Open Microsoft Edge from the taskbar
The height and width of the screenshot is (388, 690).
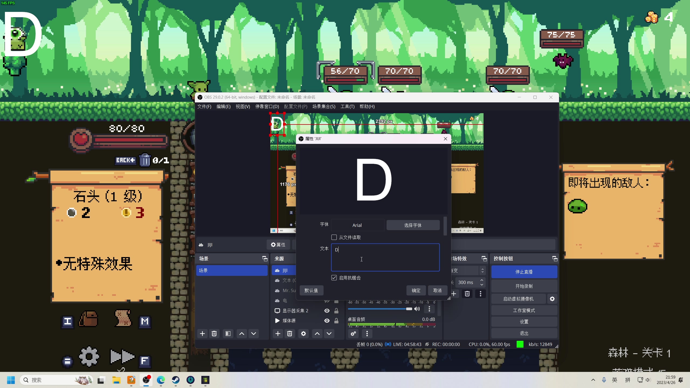[161, 380]
